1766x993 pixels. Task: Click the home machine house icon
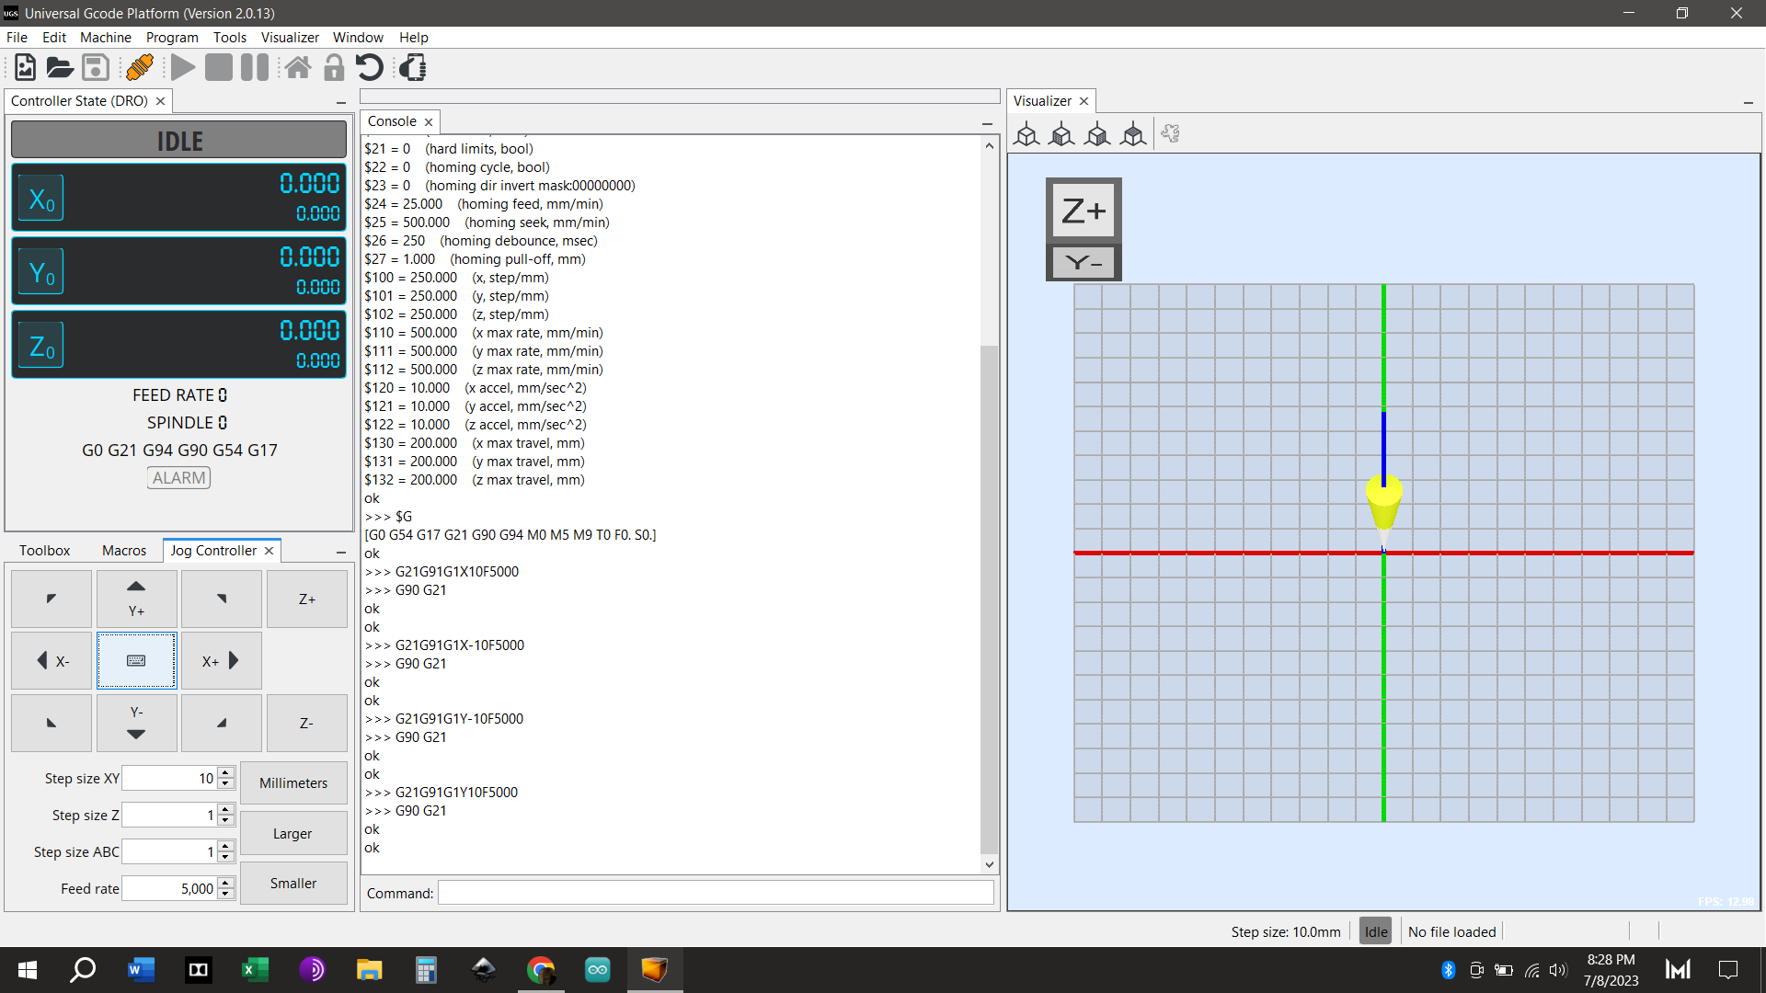(297, 67)
